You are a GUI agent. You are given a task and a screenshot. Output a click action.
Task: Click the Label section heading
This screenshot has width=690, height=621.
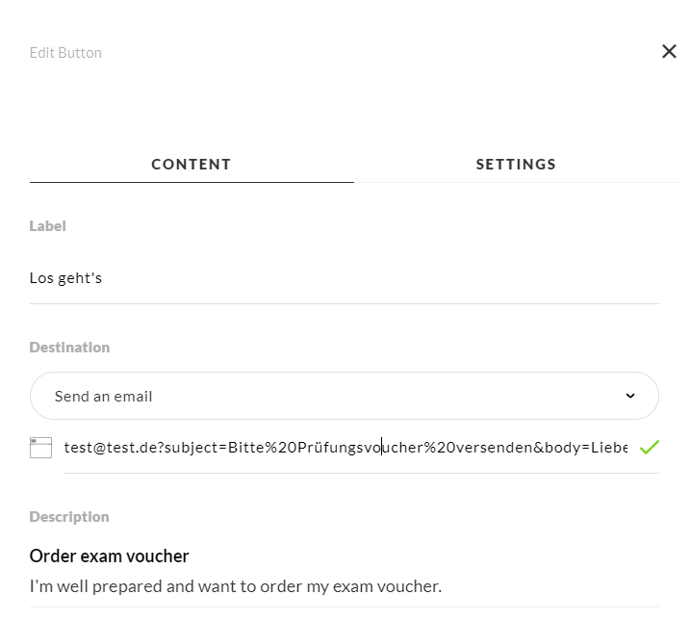coord(47,226)
